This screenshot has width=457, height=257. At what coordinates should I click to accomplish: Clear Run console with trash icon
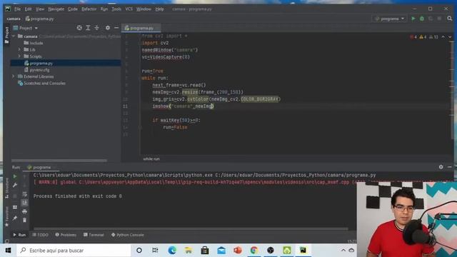pyautogui.click(x=25, y=220)
